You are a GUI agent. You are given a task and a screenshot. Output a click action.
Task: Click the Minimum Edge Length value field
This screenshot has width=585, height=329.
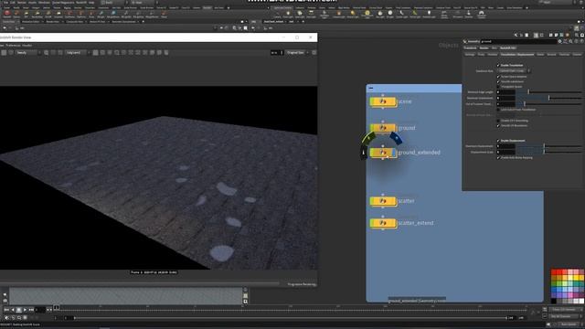pos(505,92)
